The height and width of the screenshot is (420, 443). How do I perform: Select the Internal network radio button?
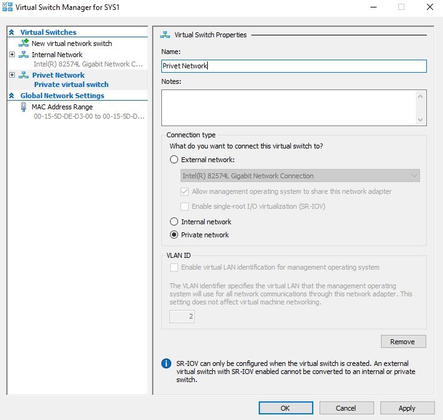click(174, 221)
